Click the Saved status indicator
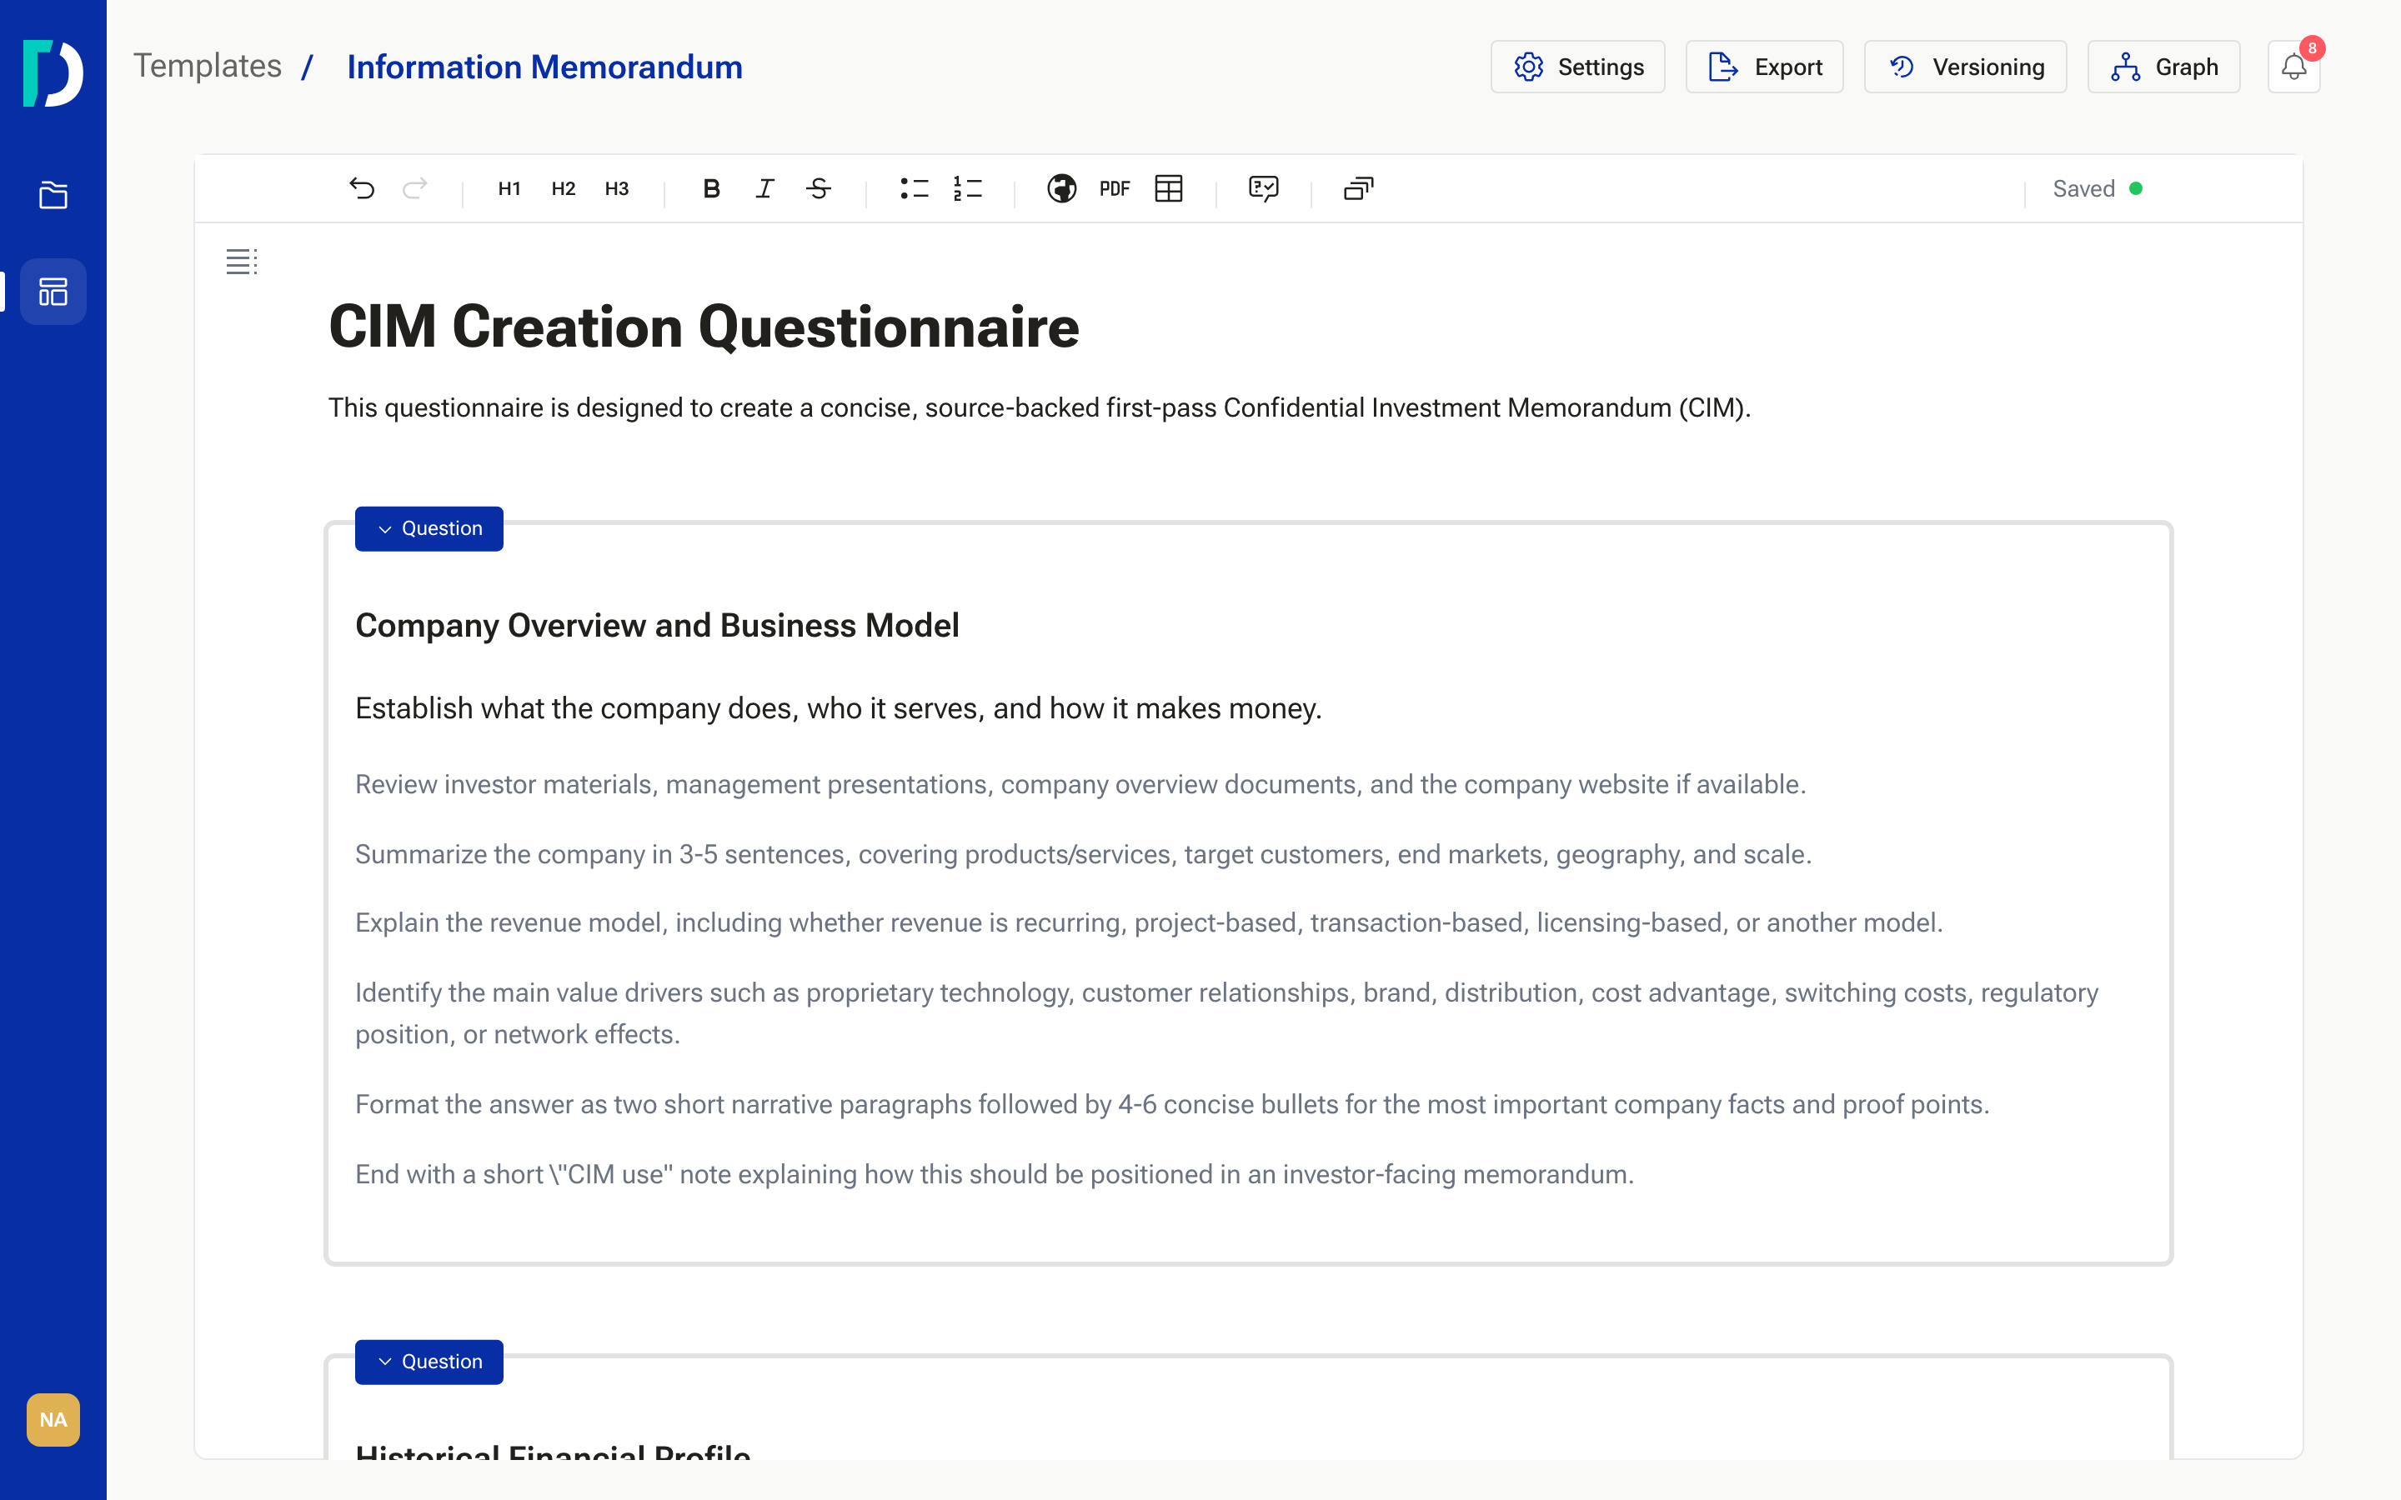Image resolution: width=2401 pixels, height=1500 pixels. coord(2098,188)
